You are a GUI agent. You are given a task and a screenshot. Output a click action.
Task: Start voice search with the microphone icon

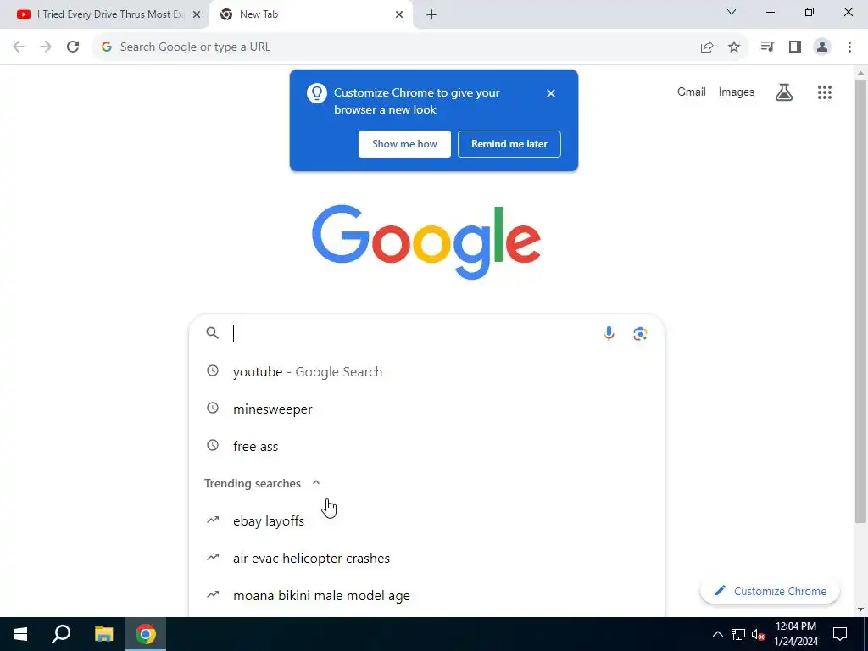pos(609,333)
